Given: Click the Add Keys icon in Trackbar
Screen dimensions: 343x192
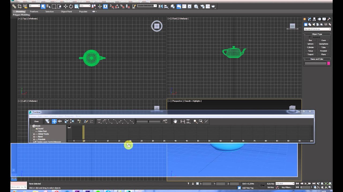Looking at the screenshot, I should [x=79, y=121].
